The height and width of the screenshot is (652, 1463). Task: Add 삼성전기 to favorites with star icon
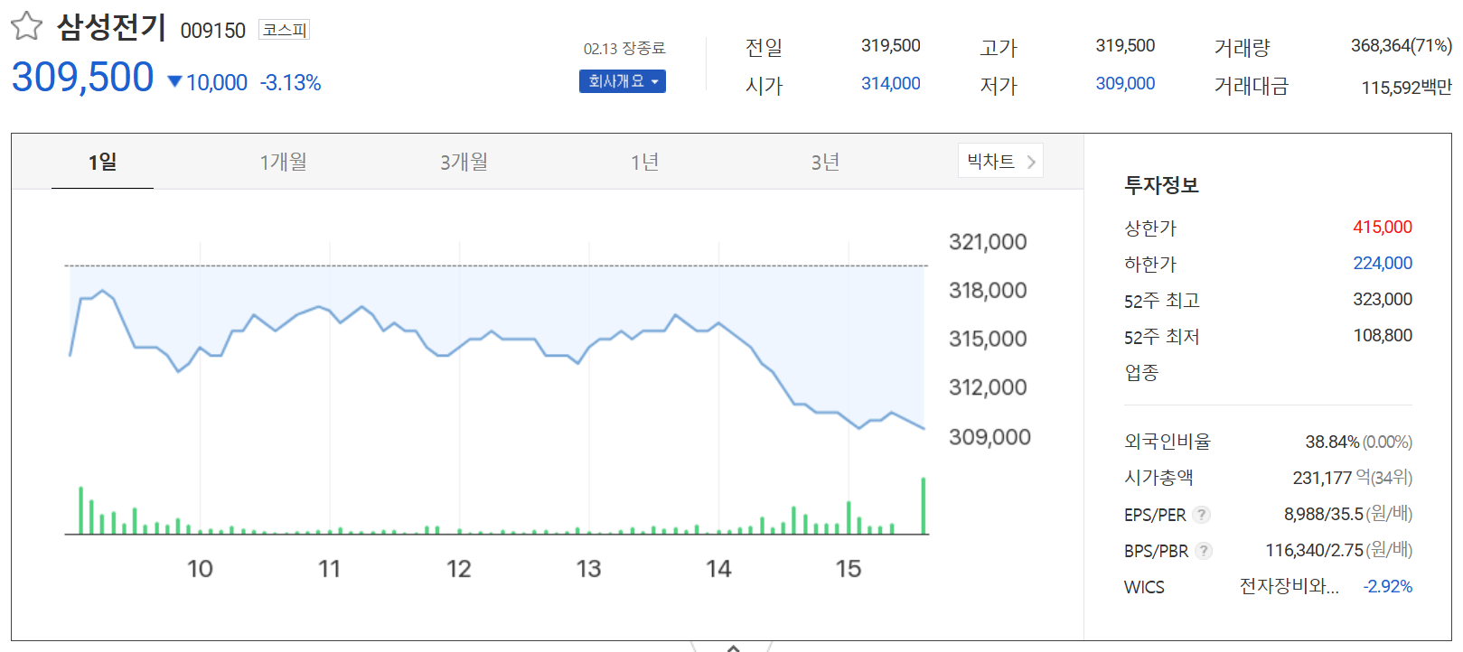point(26,26)
